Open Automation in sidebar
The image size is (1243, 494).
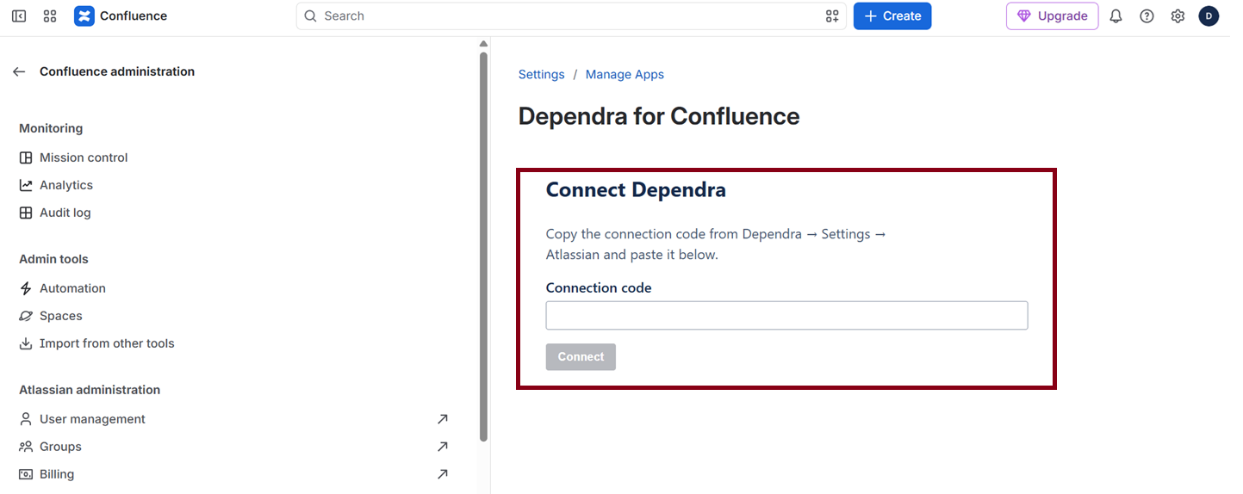[x=72, y=288]
